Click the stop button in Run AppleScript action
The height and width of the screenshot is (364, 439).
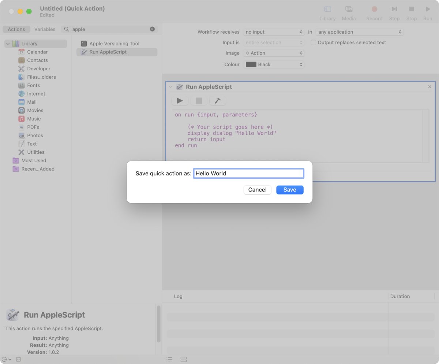pos(199,101)
